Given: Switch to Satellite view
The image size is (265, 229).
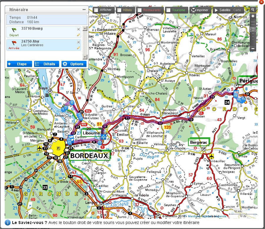Looking at the screenshot, I should point(222,10).
